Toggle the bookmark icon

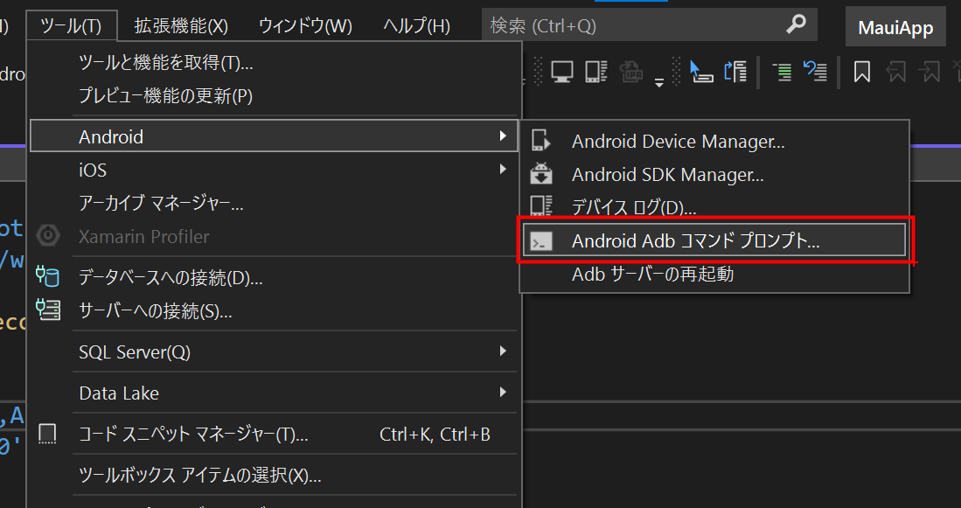861,72
